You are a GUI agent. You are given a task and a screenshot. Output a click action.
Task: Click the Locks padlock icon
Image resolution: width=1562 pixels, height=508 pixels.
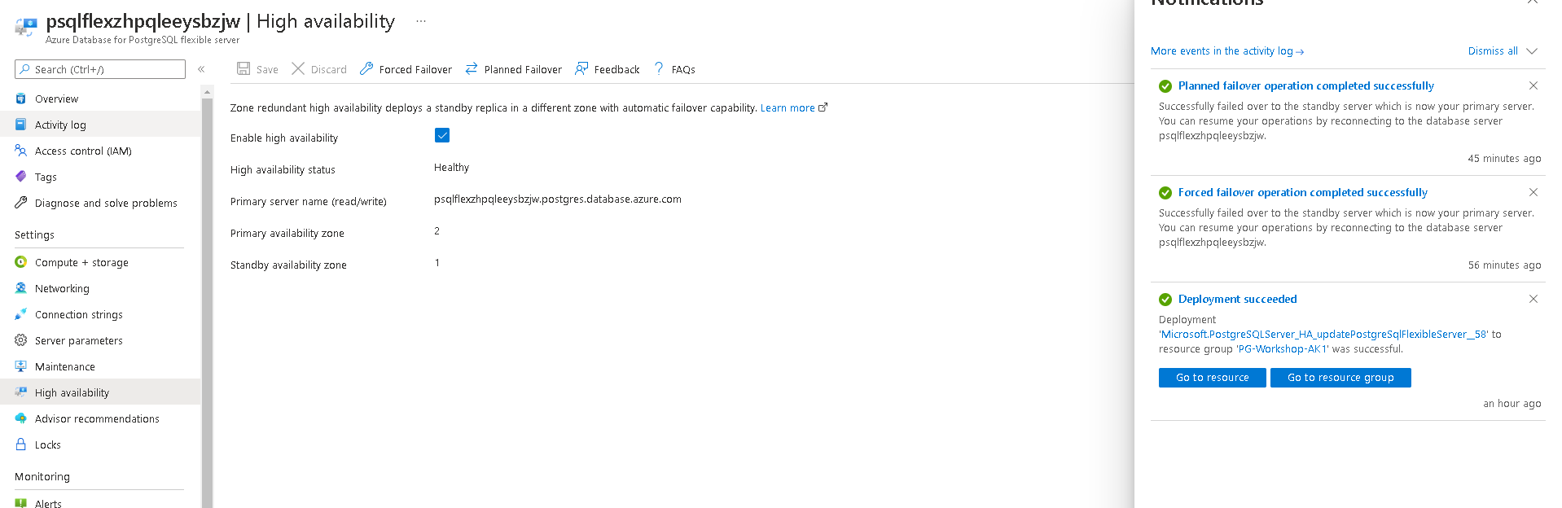click(x=21, y=444)
